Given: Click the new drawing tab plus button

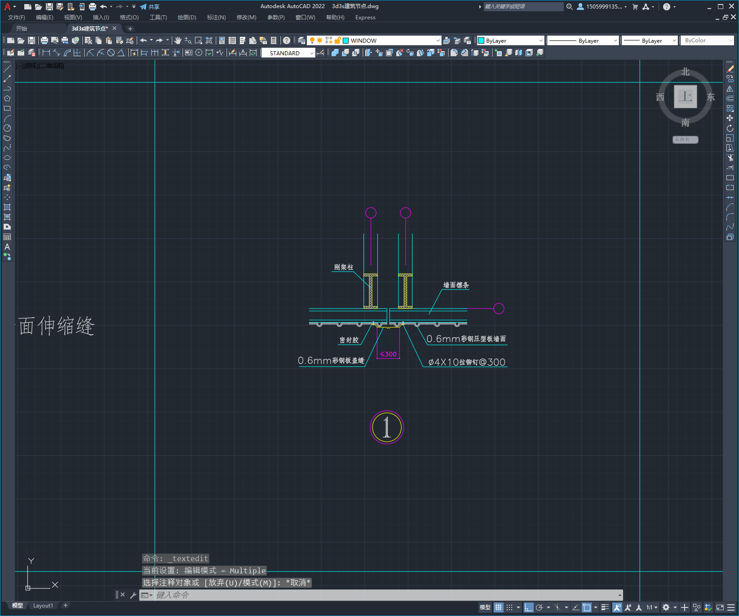Looking at the screenshot, I should coord(130,28).
